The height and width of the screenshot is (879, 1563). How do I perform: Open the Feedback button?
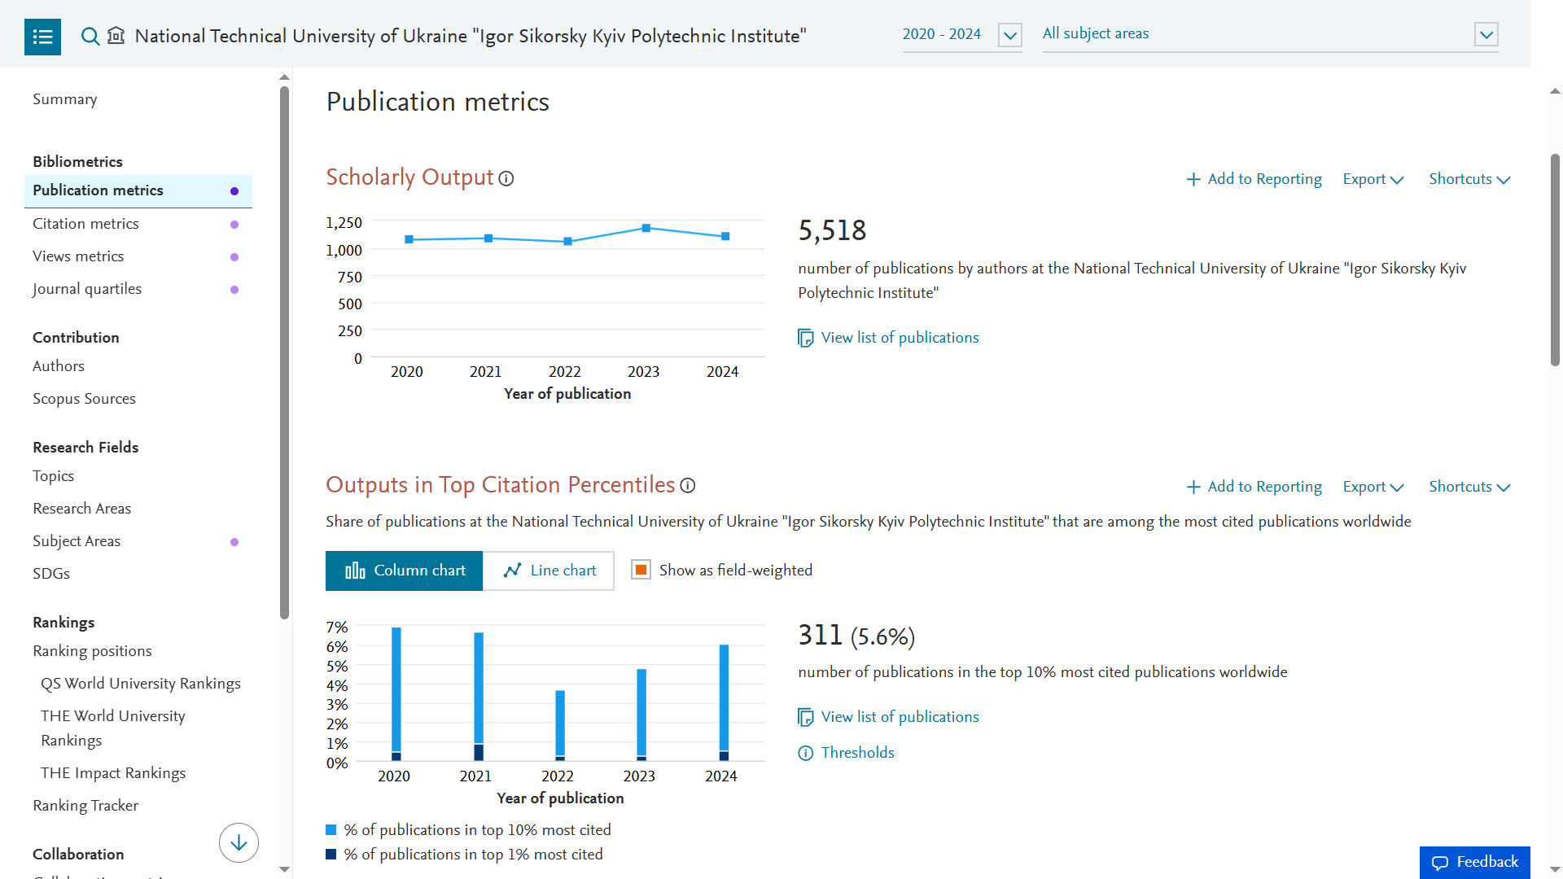[x=1474, y=862]
